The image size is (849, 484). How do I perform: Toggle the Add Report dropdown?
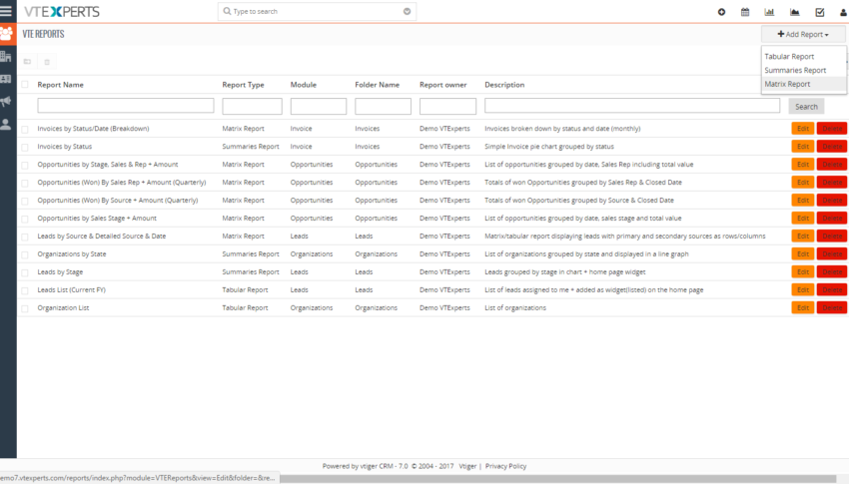coord(803,34)
